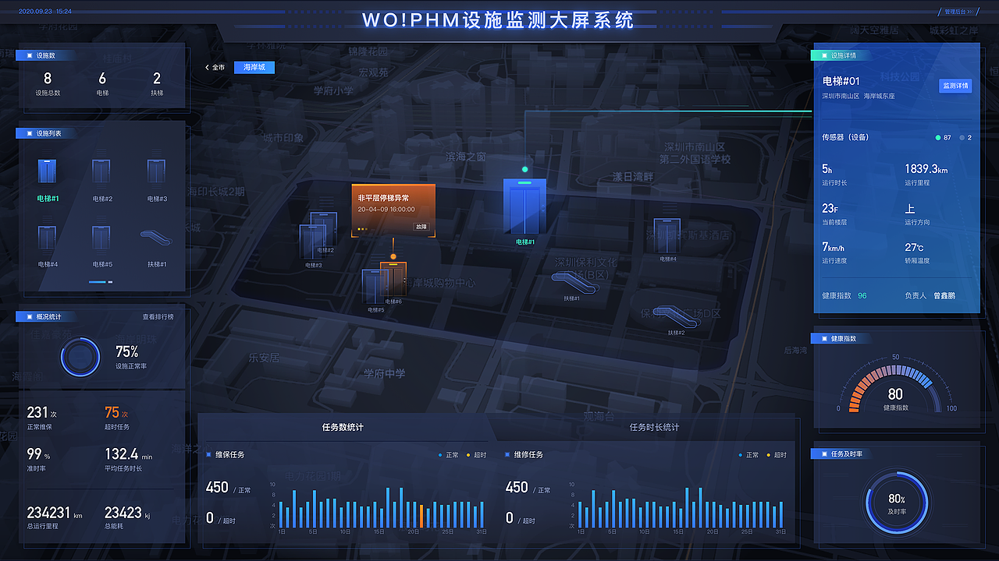Click the 23F 当前楼层 value

[x=830, y=209]
